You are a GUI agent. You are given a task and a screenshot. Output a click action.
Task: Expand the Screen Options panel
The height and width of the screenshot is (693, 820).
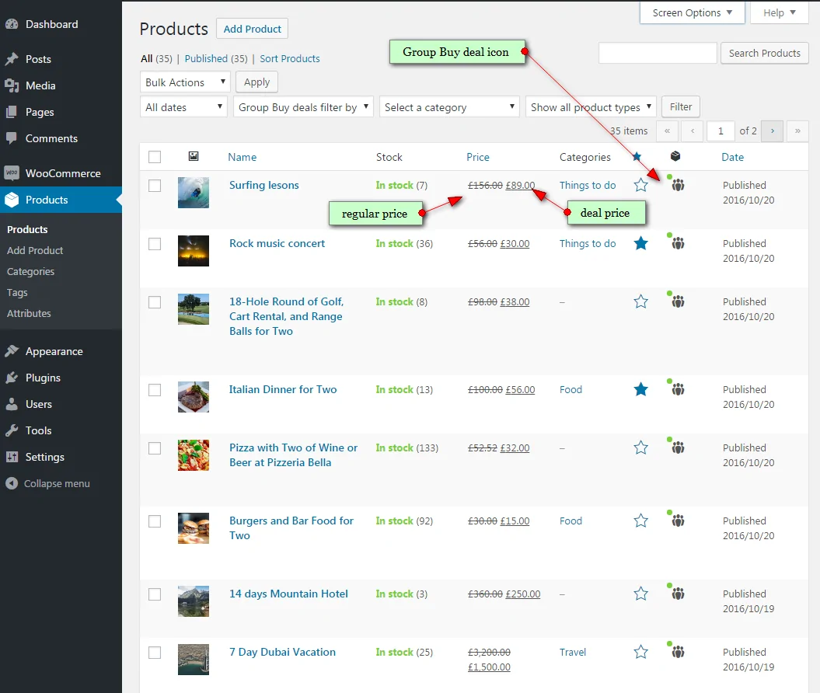tap(691, 12)
